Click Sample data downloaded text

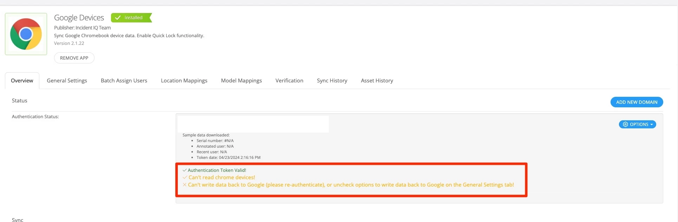pyautogui.click(x=206, y=135)
